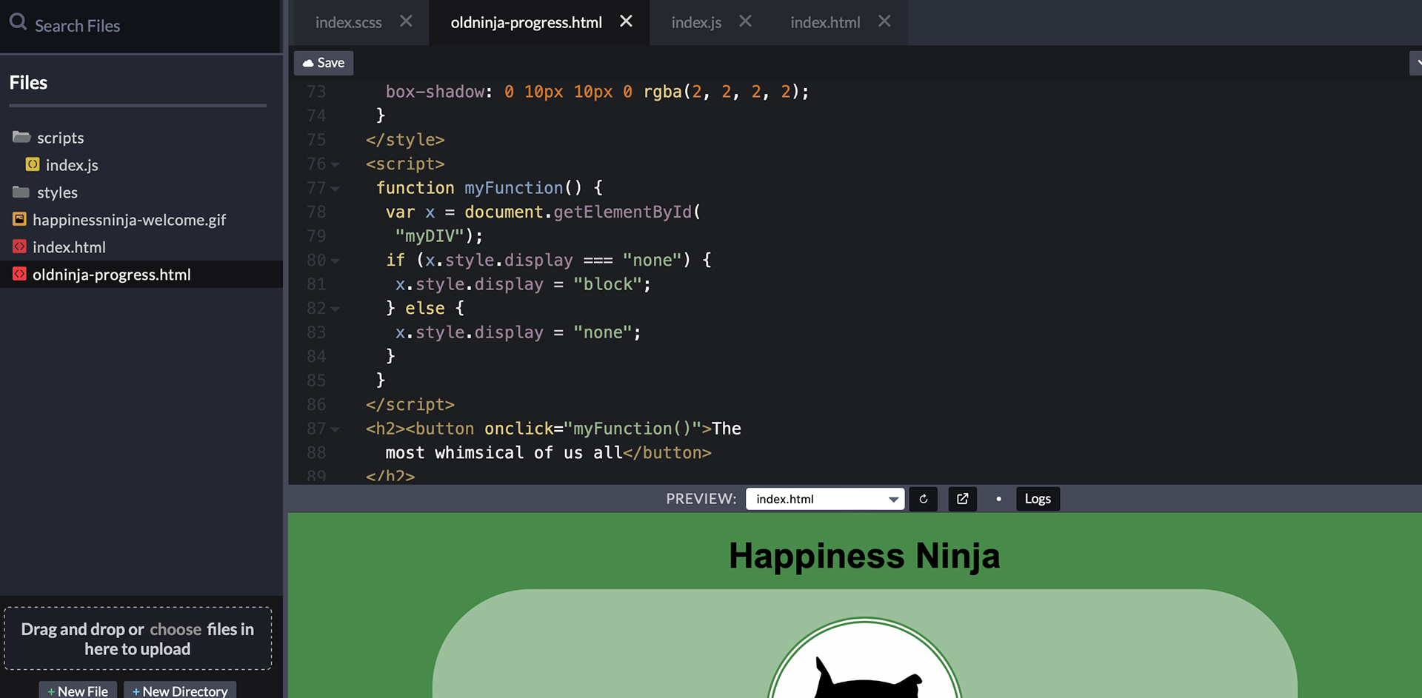
Task: Fold the else block at line 82
Action: coord(336,309)
